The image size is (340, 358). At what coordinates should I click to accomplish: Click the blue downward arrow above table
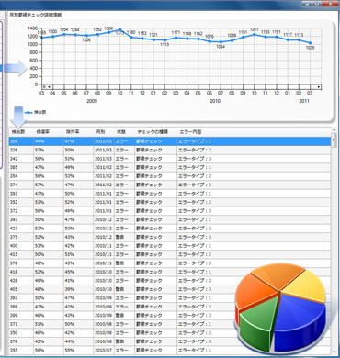(x=18, y=117)
